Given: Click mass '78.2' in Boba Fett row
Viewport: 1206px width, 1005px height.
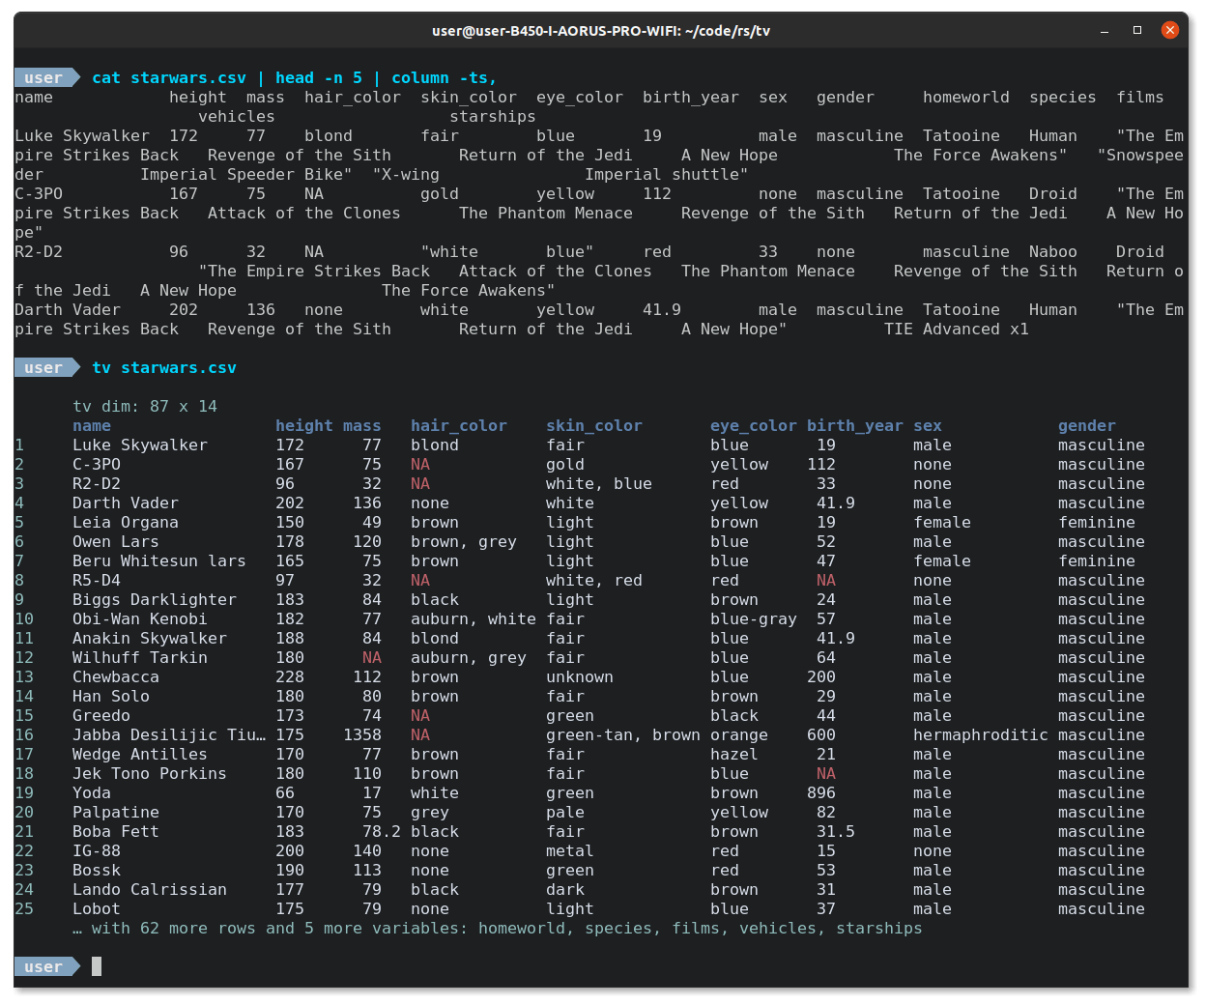Looking at the screenshot, I should coord(382,832).
